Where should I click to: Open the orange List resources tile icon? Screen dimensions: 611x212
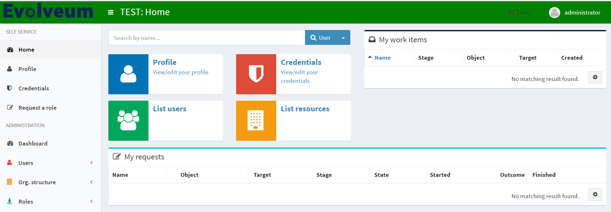256,121
